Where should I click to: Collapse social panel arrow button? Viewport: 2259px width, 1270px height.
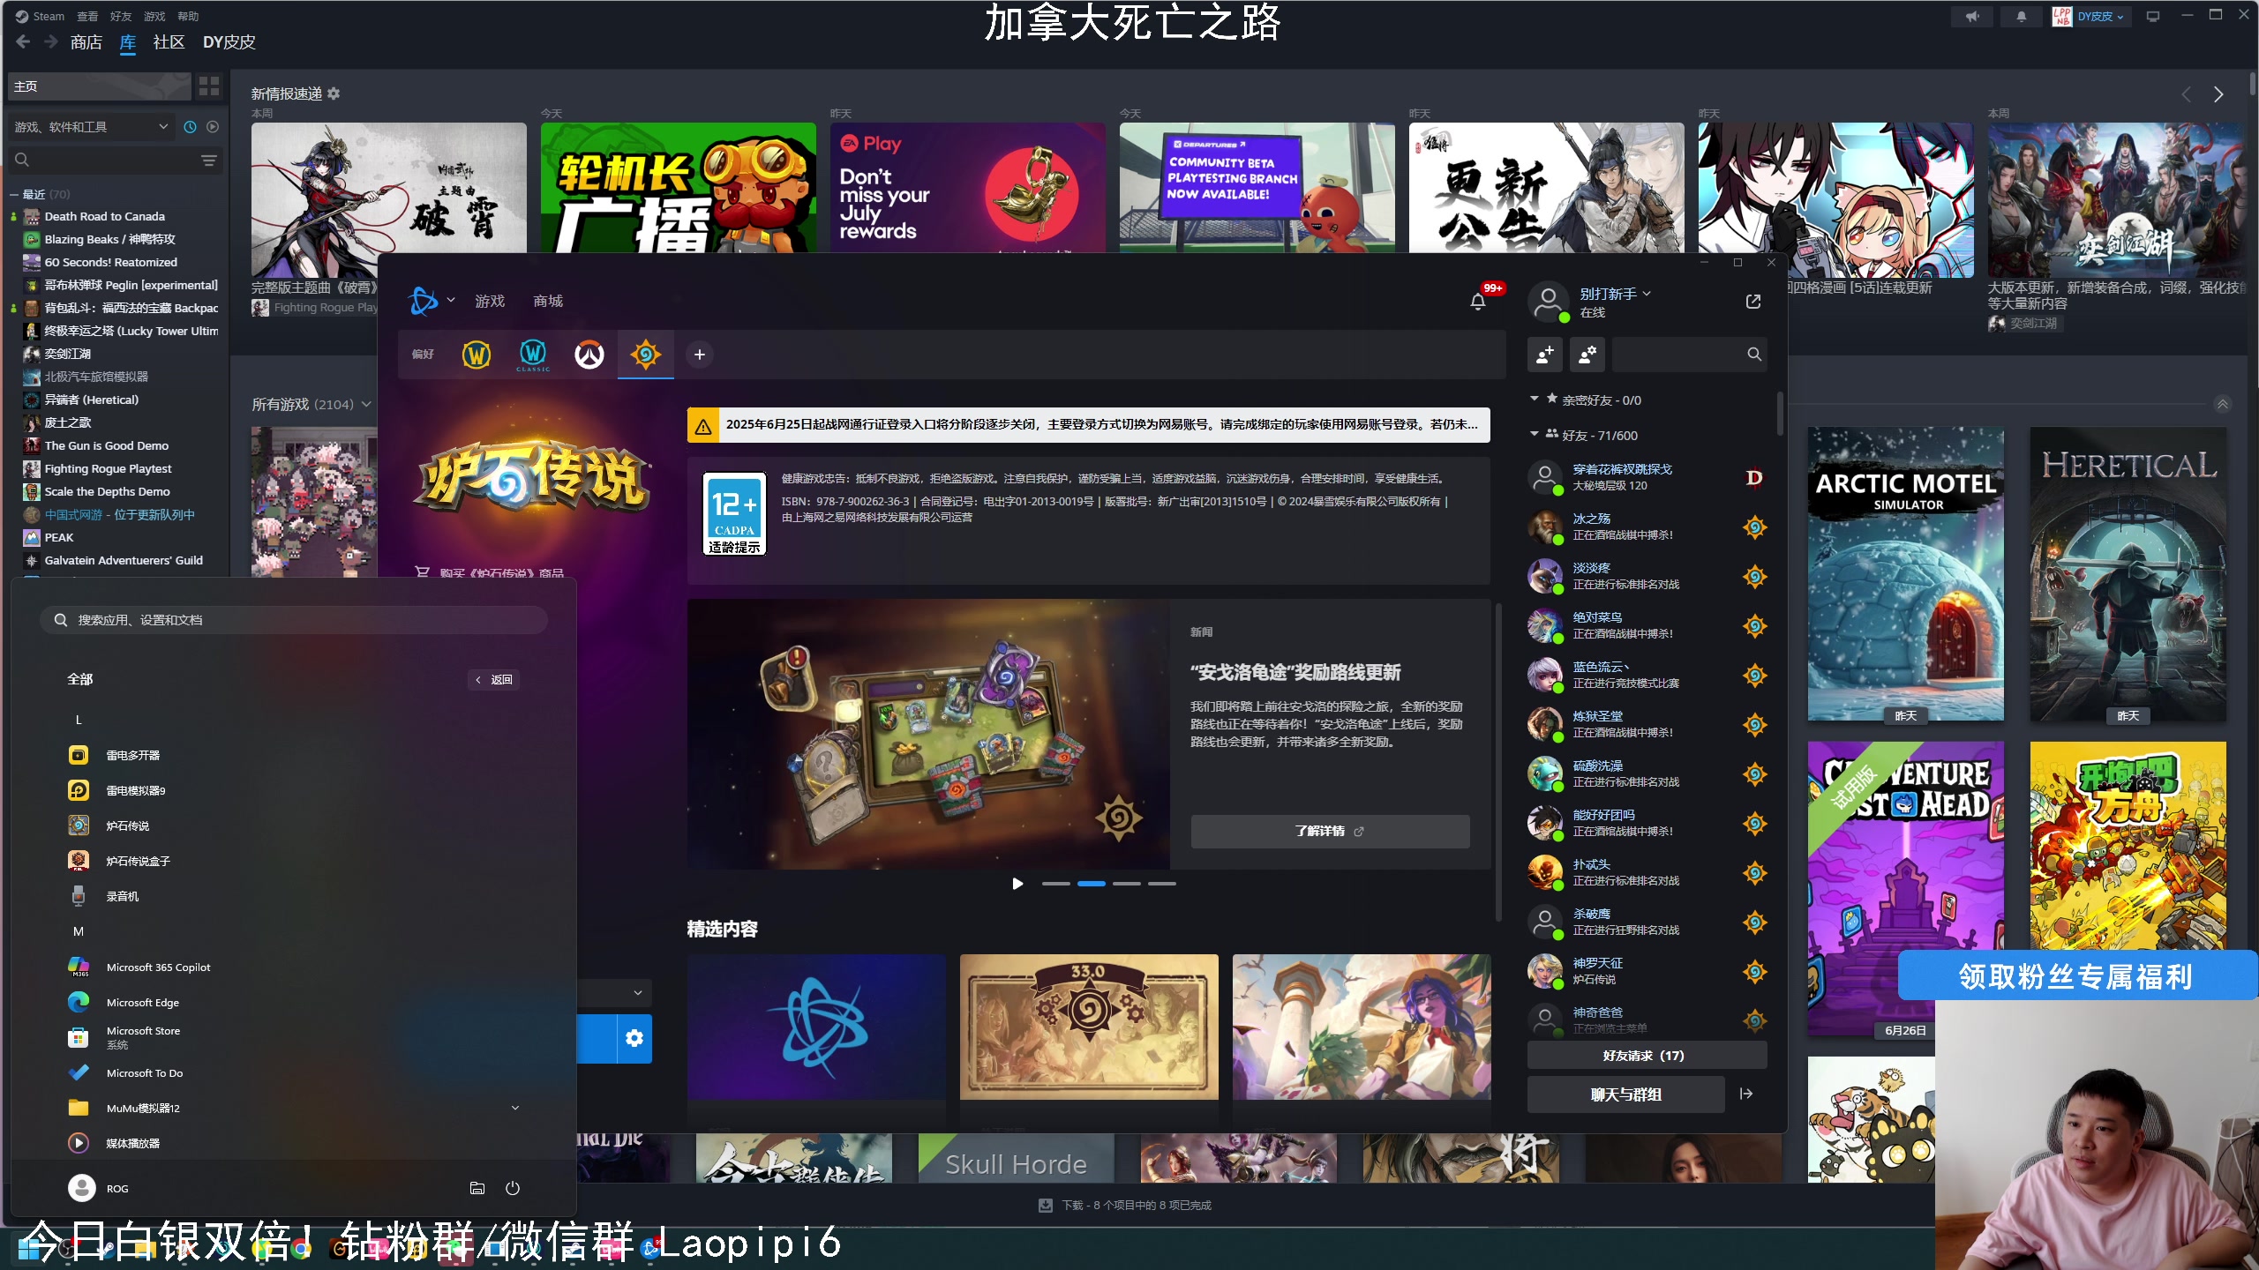(x=1746, y=1094)
